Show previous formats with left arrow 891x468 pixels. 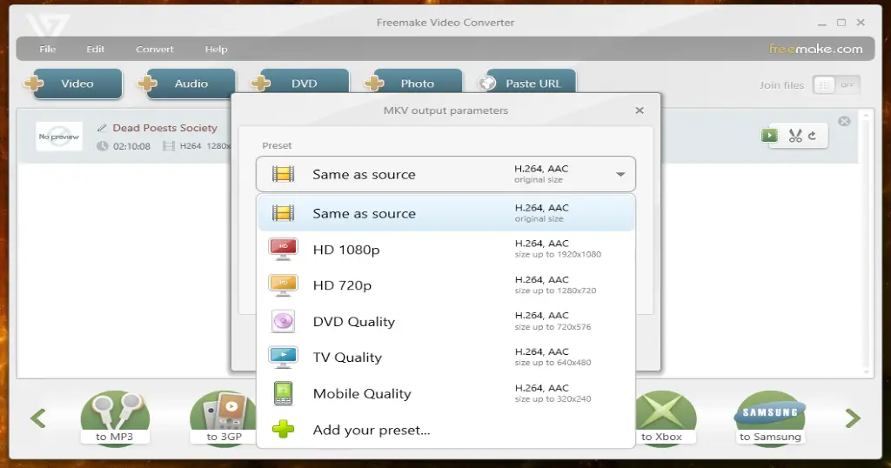pos(38,418)
